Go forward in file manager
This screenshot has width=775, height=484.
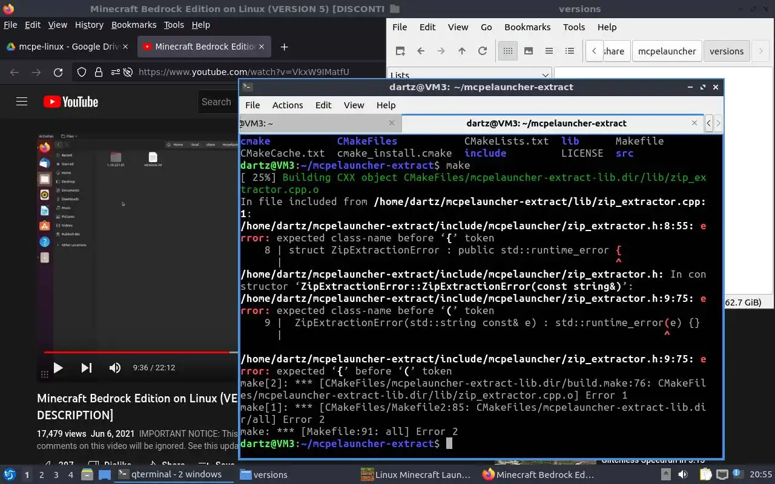point(441,51)
